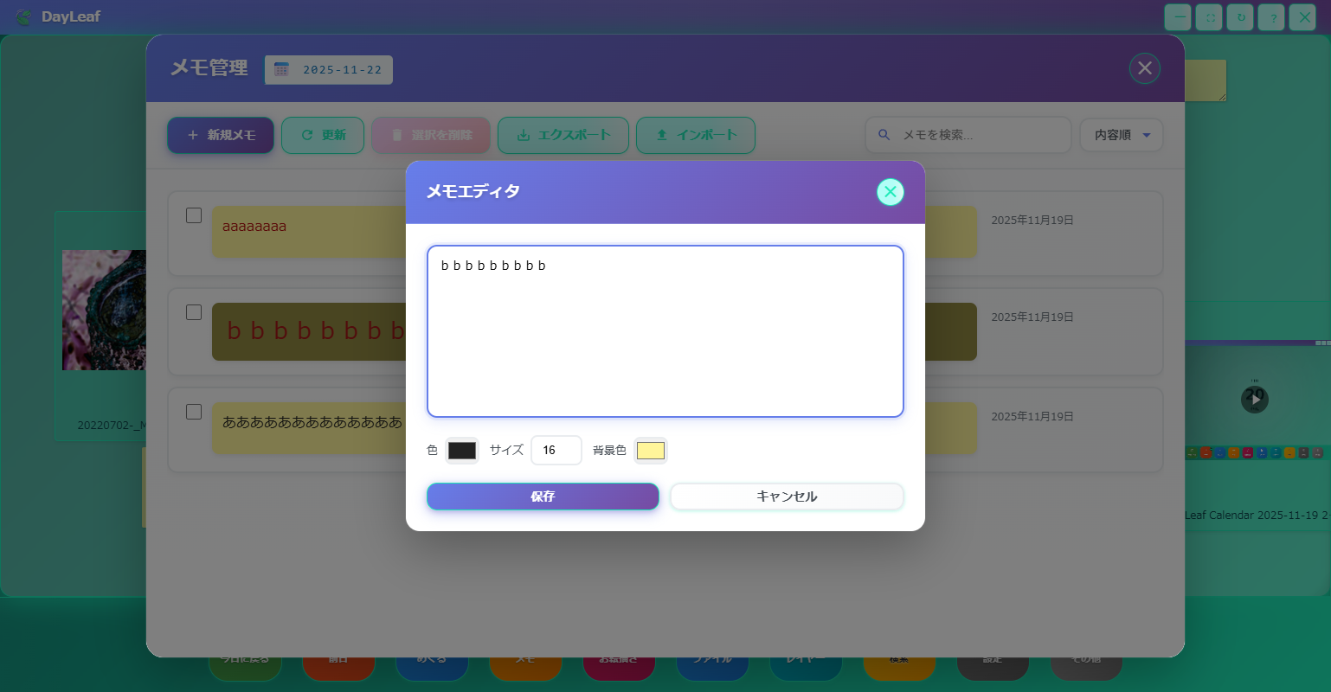The height and width of the screenshot is (692, 1331).
Task: Open the 背景色 background color swatch
Action: pyautogui.click(x=650, y=451)
